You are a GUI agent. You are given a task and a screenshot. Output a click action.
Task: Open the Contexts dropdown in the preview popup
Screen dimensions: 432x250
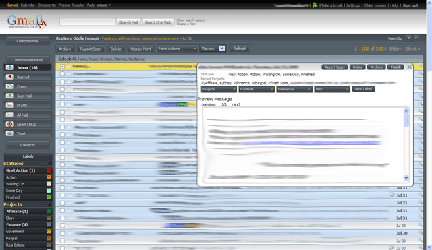tap(256, 89)
